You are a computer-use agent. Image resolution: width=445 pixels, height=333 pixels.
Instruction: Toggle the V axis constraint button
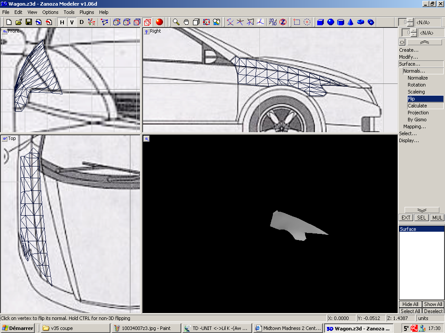tap(72, 22)
